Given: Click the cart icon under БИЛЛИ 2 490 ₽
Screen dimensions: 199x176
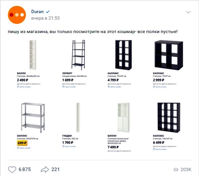Looking at the screenshot, I should point(18,87).
